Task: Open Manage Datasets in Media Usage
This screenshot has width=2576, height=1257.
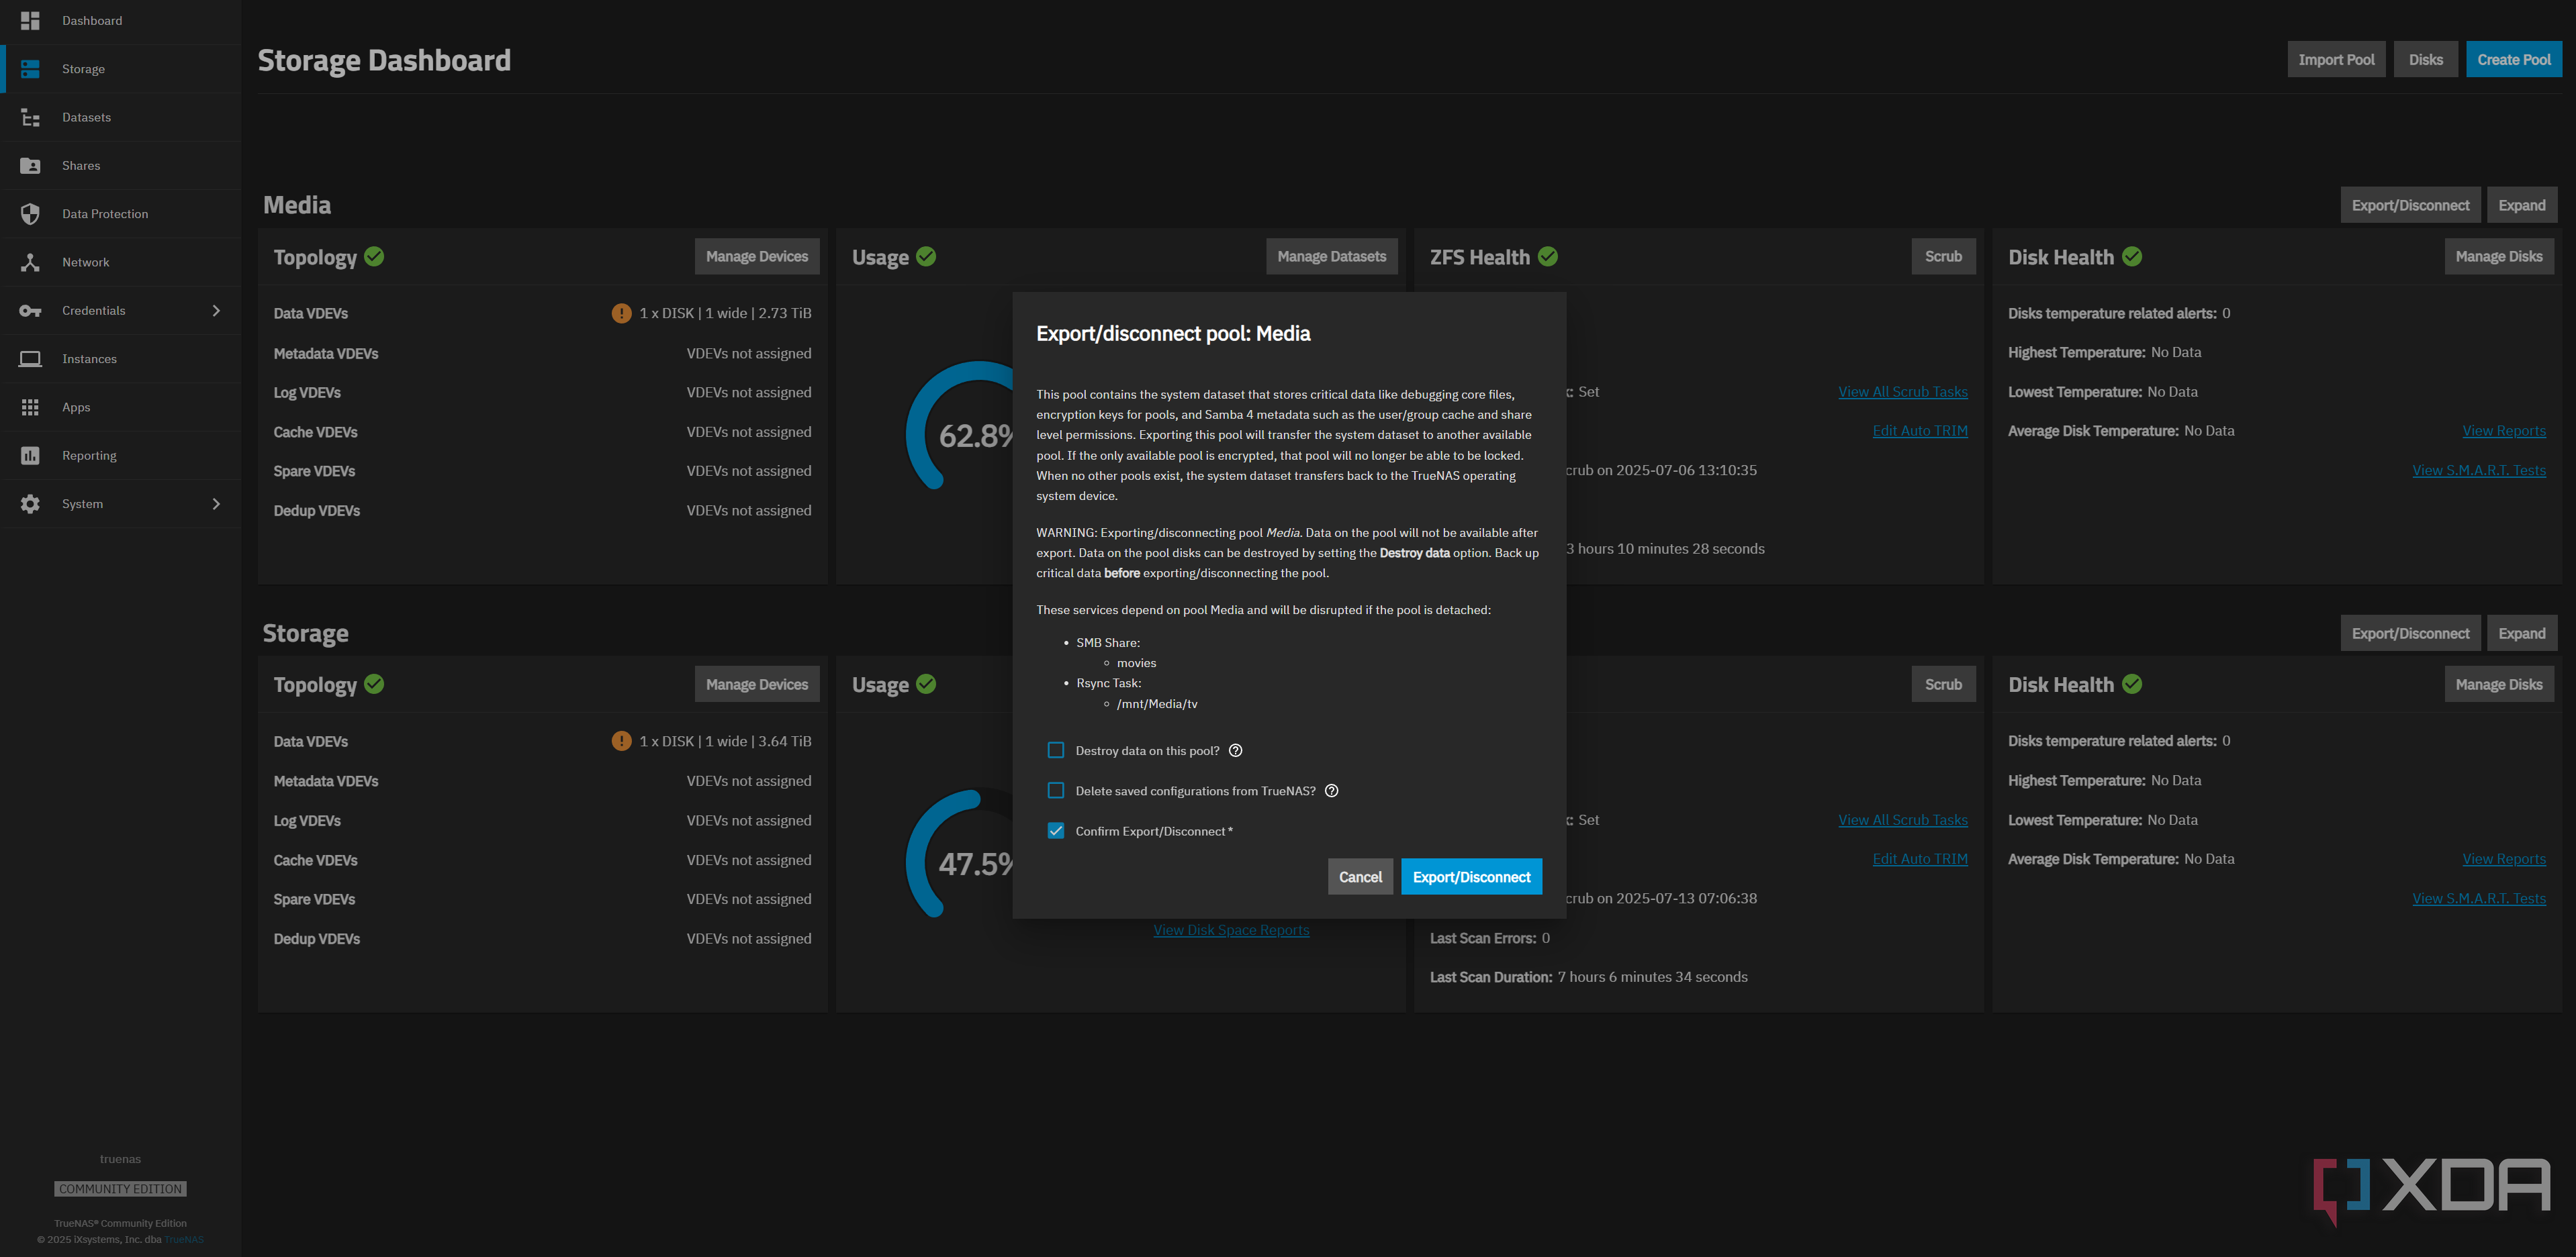Action: (1332, 257)
